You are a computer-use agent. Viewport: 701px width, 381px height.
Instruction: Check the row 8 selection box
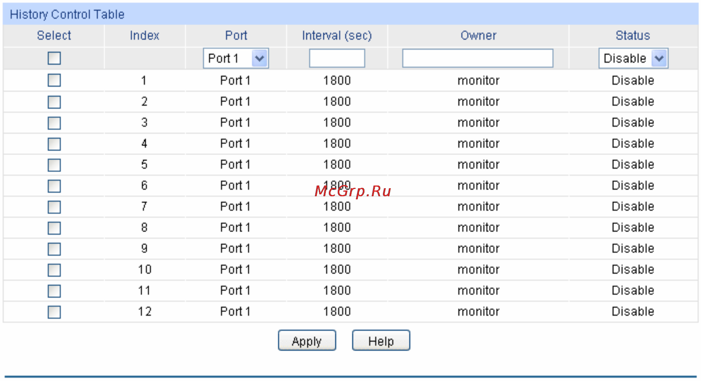click(54, 228)
